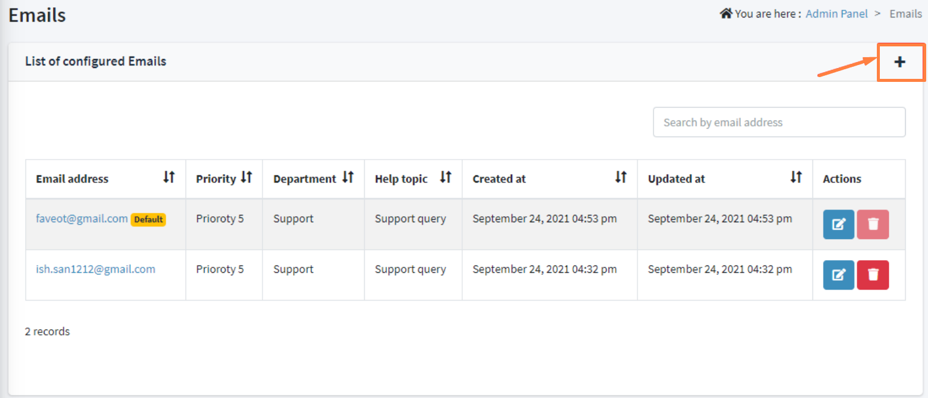This screenshot has height=398, width=928.
Task: Click the Help topic sort arrows
Action: [445, 176]
